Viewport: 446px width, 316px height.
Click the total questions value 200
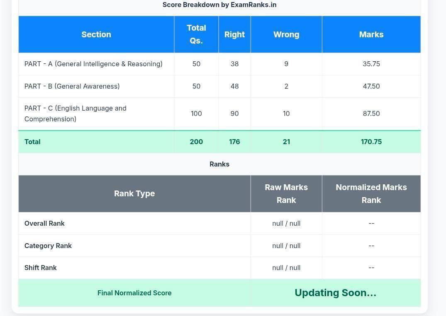[x=196, y=142]
